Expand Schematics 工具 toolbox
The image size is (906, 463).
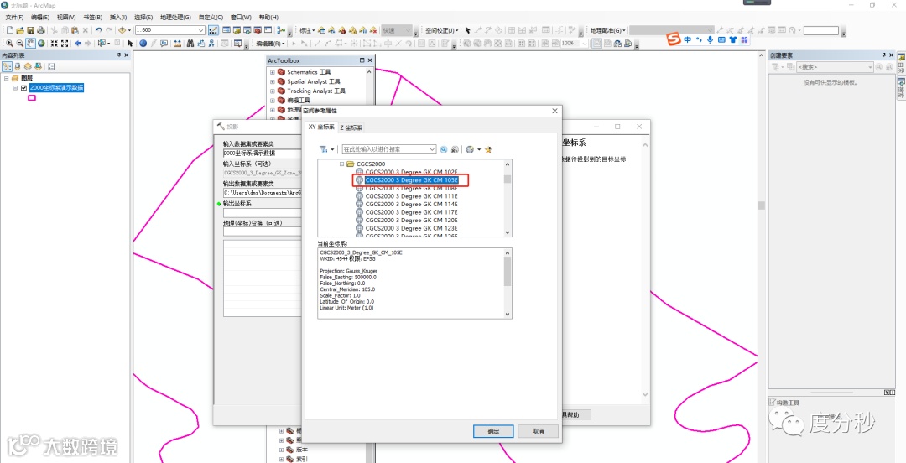(272, 72)
